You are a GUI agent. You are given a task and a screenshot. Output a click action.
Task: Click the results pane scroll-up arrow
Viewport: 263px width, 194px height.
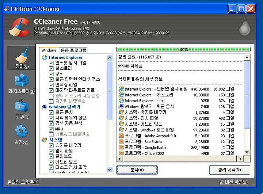pyautogui.click(x=247, y=57)
